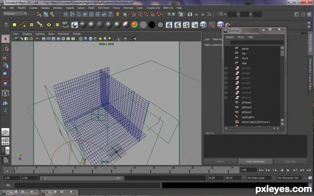This screenshot has width=314, height=196.
Task: Open the viewport Shading menu
Action: click(27, 34)
